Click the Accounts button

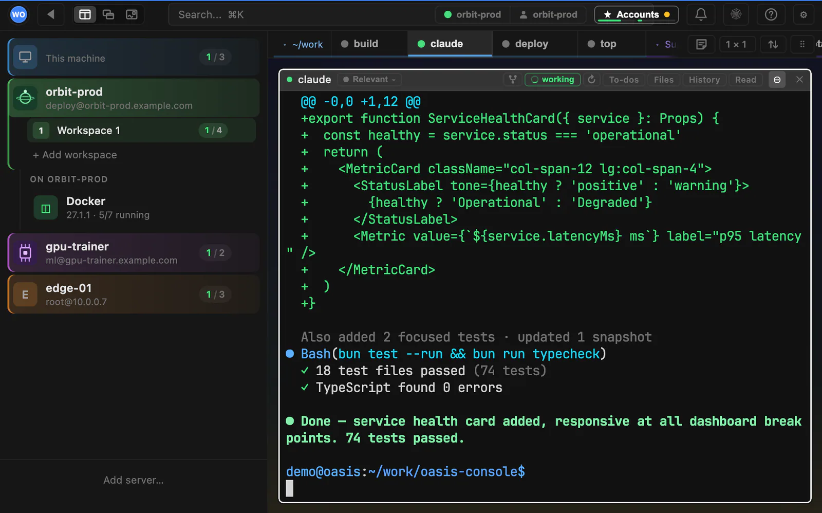click(x=637, y=14)
